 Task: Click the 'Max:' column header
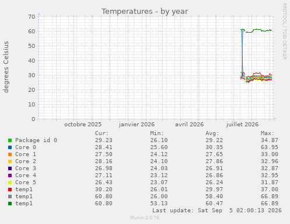coord(268,133)
